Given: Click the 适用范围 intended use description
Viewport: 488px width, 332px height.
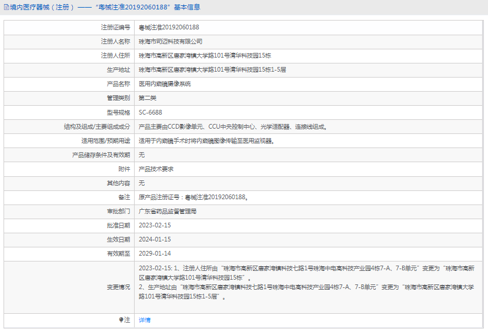Looking at the screenshot, I should click(206, 140).
